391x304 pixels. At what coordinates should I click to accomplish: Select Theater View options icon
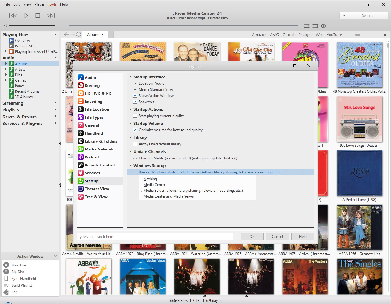[81, 189]
